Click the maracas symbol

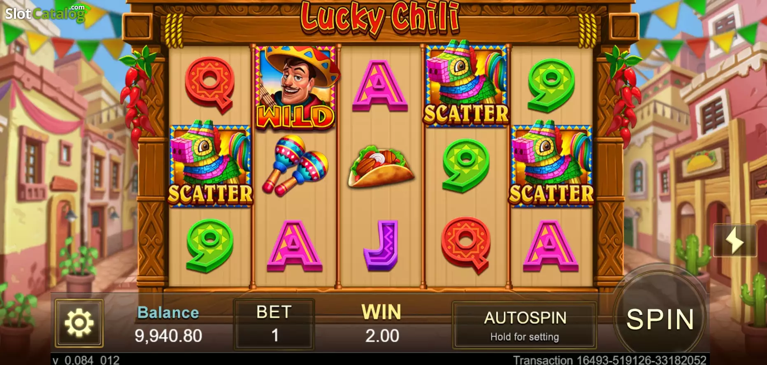click(x=295, y=165)
